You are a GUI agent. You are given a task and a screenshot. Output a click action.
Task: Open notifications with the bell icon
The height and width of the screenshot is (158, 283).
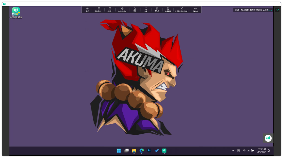tap(269, 151)
